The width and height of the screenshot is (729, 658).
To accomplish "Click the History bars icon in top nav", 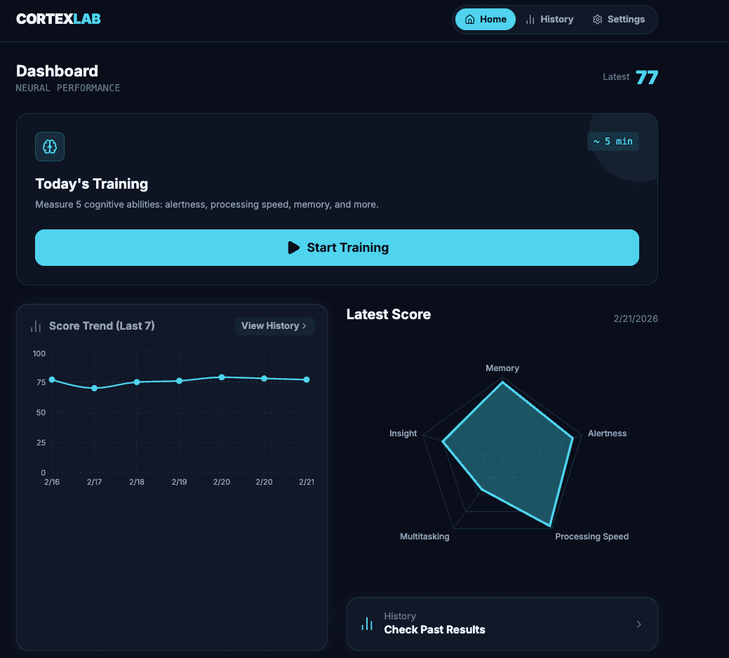I will [x=530, y=19].
